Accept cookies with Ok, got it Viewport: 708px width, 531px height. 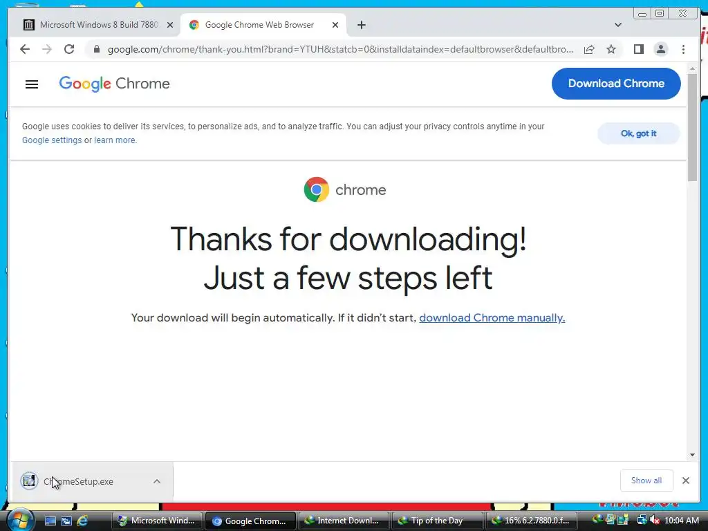638,133
